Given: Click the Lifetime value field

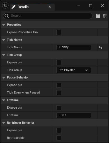Looking at the screenshot, I should 74,115.
